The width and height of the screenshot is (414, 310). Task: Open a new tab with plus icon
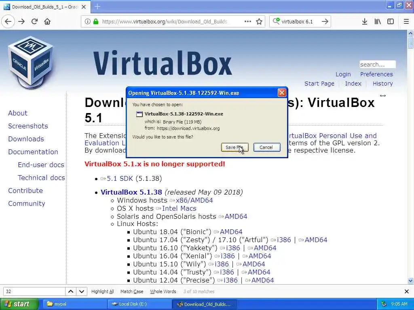pyautogui.click(x=97, y=6)
